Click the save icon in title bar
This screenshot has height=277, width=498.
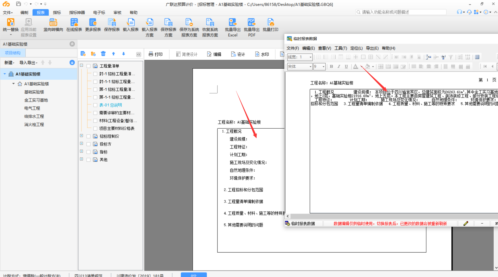coord(18,4)
